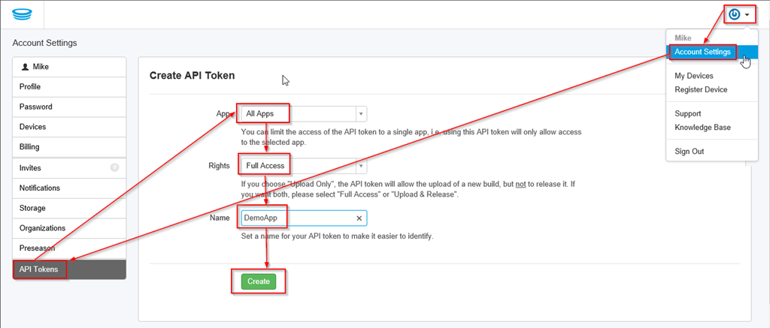Open the Organizations sidebar item

coord(42,228)
